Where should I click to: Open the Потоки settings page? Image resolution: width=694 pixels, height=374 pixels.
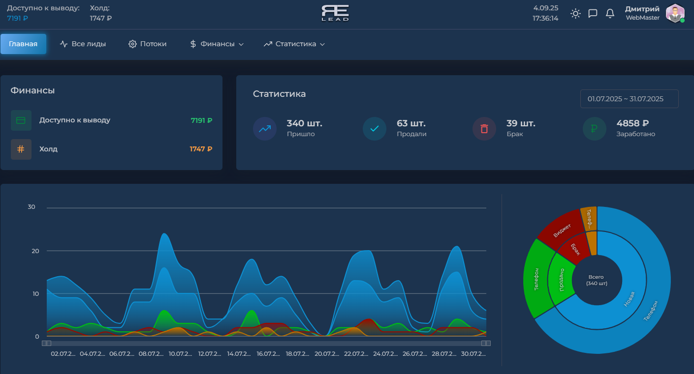tap(148, 44)
